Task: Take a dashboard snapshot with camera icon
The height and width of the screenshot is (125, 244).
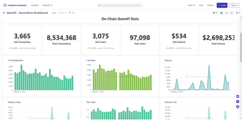Action: pyautogui.click(x=221, y=13)
